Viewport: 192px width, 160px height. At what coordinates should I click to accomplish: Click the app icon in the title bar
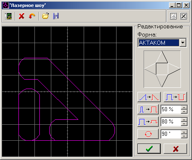click(6, 5)
